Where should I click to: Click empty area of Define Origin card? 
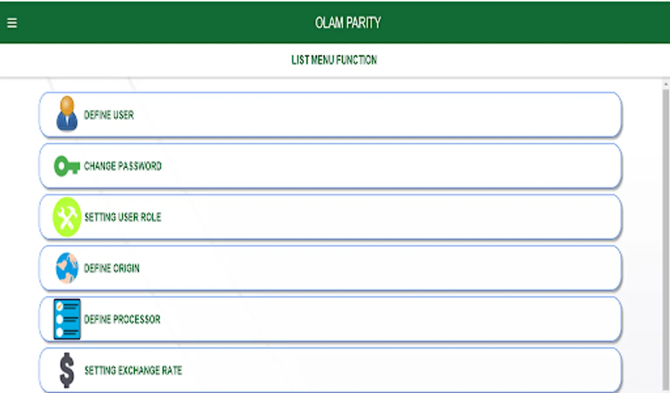pyautogui.click(x=371, y=268)
